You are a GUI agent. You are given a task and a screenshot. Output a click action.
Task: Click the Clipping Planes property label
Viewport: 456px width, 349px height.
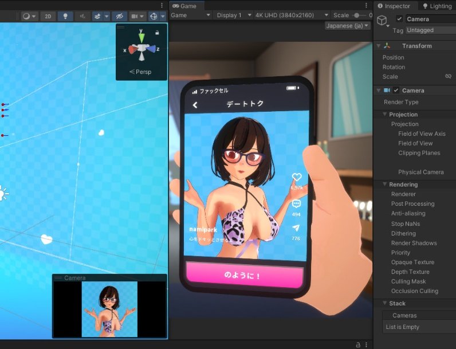419,153
